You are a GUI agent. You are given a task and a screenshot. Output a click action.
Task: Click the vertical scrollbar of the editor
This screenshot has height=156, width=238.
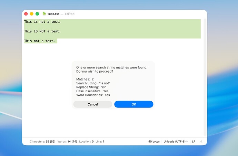coord(205,77)
